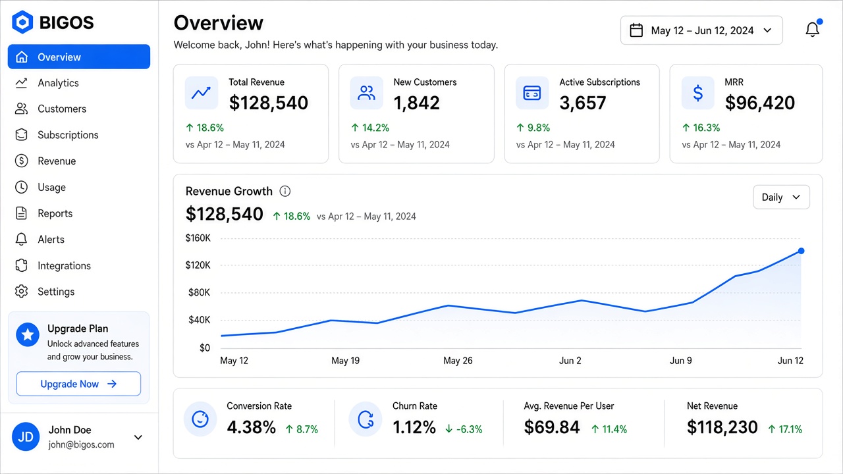Click the May 26 x-axis label

(x=458, y=361)
